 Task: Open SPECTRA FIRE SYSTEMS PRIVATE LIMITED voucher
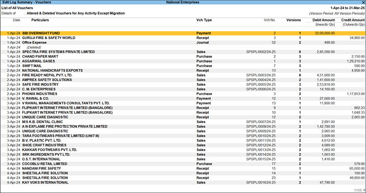point(183,52)
